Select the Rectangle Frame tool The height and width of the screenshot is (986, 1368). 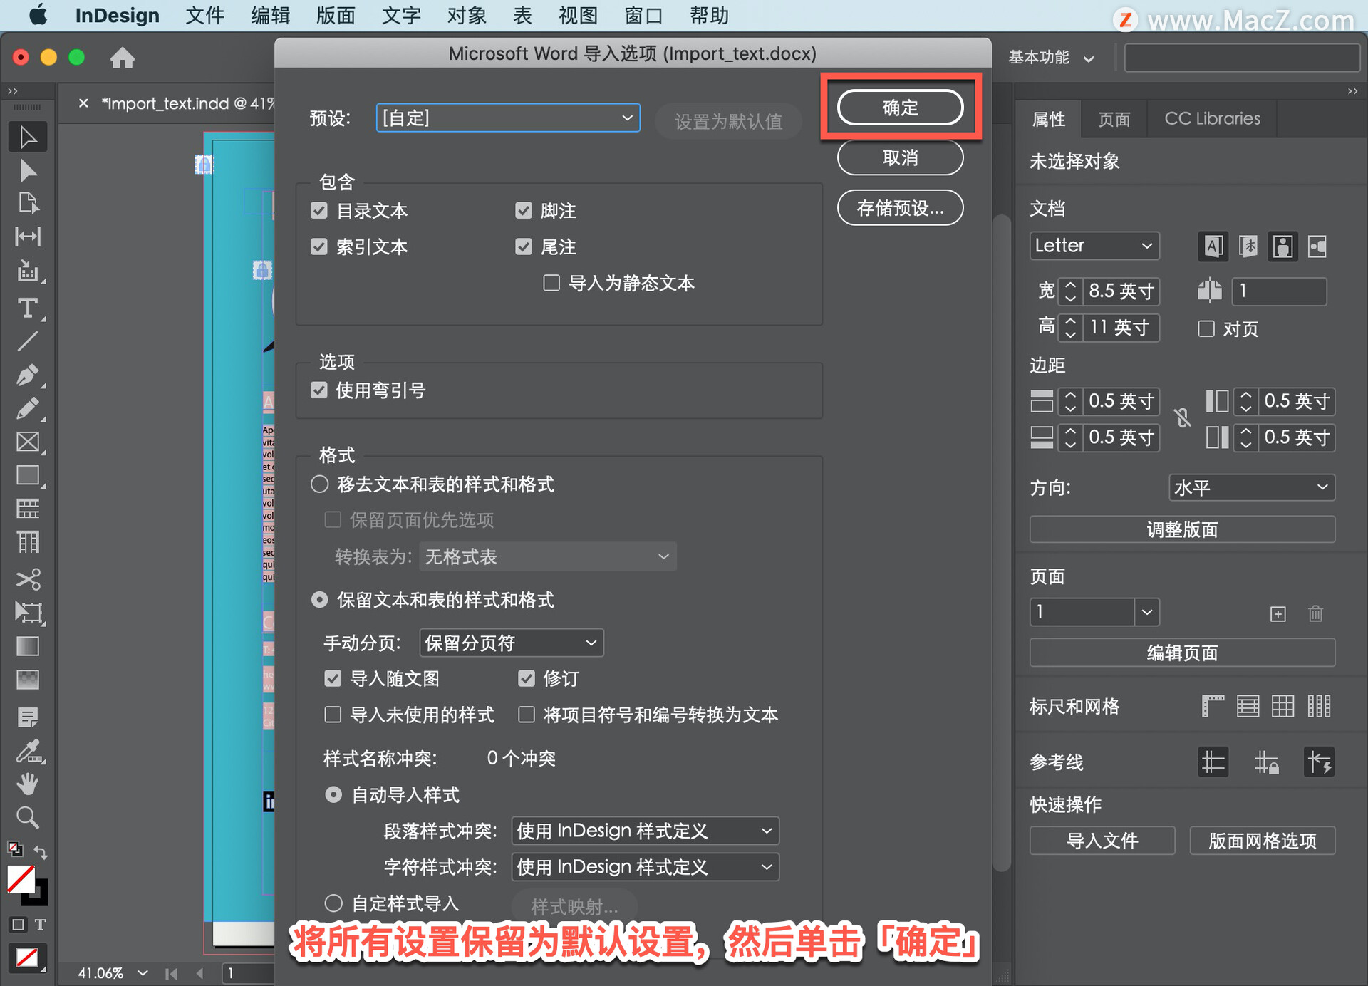point(27,442)
